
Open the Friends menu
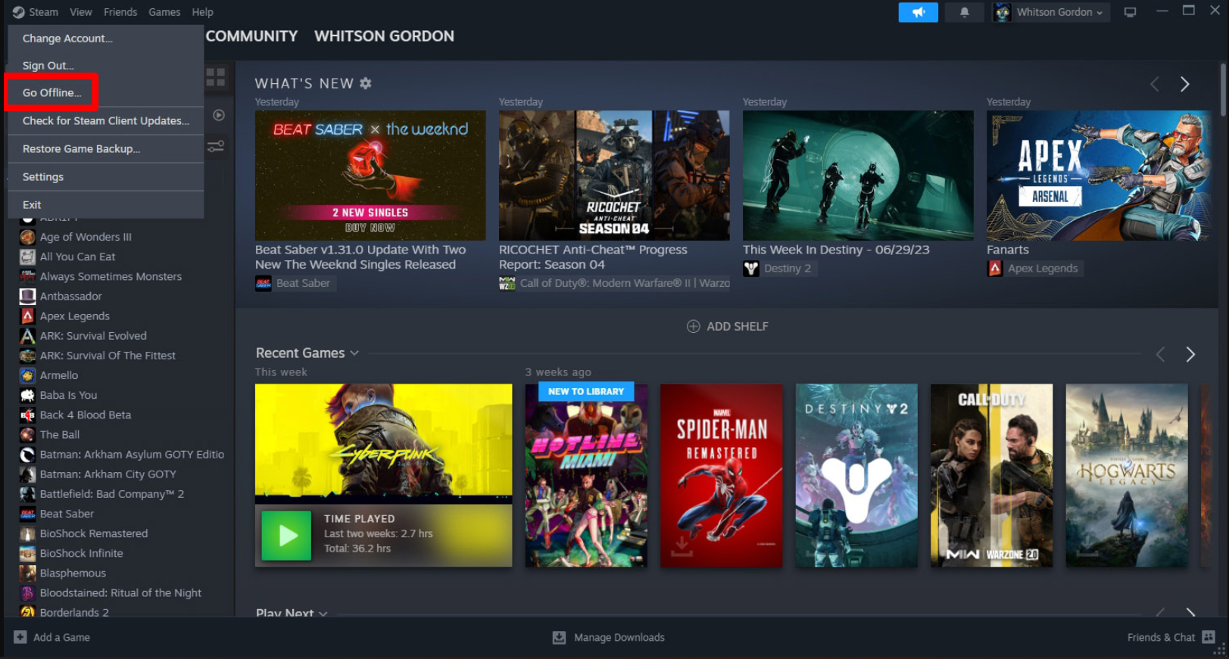pyautogui.click(x=120, y=12)
